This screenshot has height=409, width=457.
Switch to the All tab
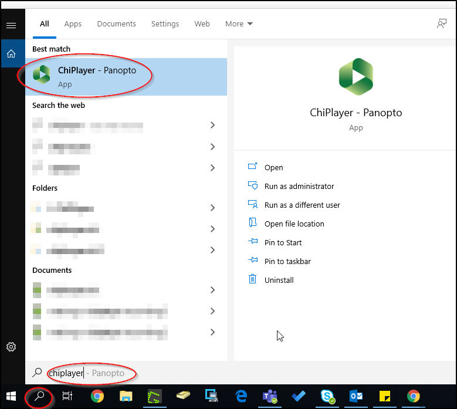(x=45, y=24)
